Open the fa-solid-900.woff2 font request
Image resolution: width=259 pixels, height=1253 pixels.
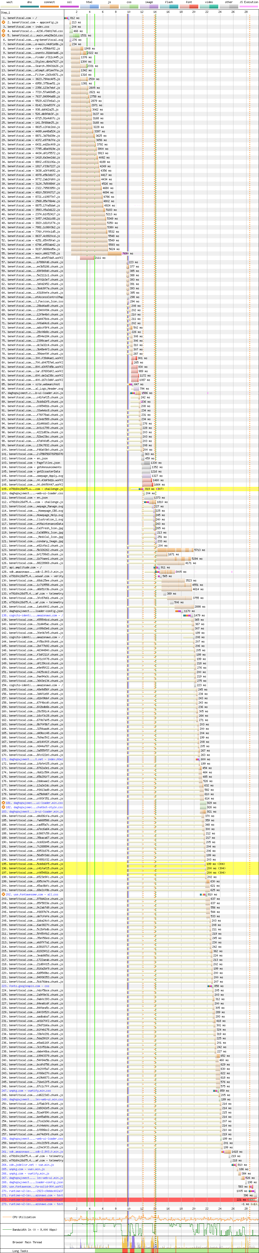(32, 1187)
